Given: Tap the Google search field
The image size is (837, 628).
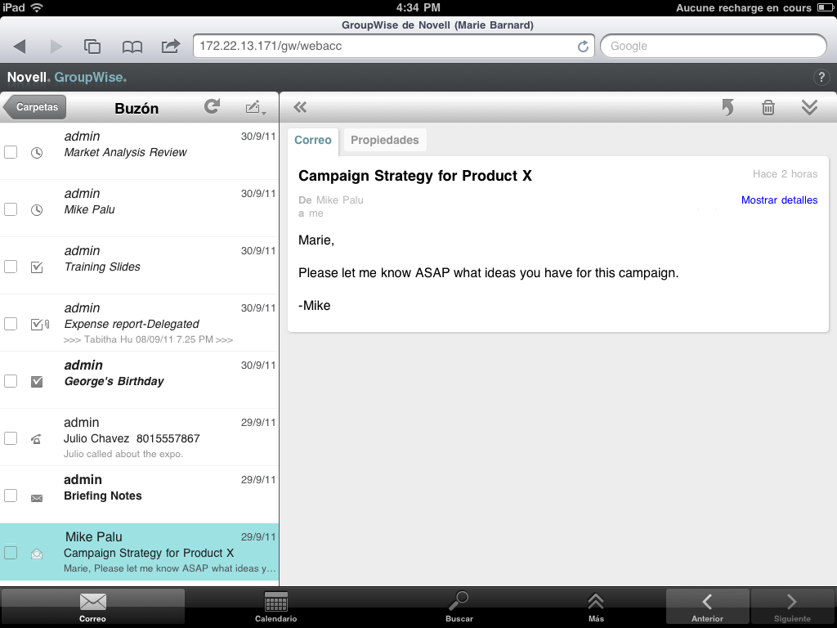Looking at the screenshot, I should click(x=713, y=47).
